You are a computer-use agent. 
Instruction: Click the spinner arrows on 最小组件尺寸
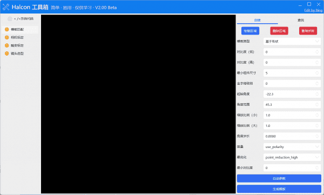point(317,73)
